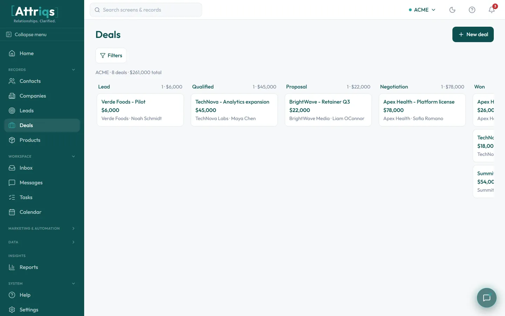This screenshot has width=505, height=316.
Task: Open the Filters button
Action: click(111, 55)
